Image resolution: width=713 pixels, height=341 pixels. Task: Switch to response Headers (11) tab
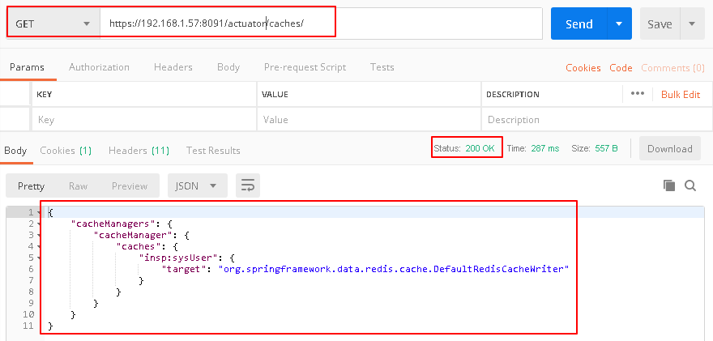[139, 150]
